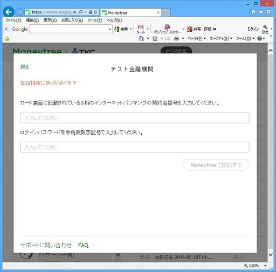Expand the command bar Home dropdown arrow
This screenshot has width=276, height=272.
coord(148,38)
